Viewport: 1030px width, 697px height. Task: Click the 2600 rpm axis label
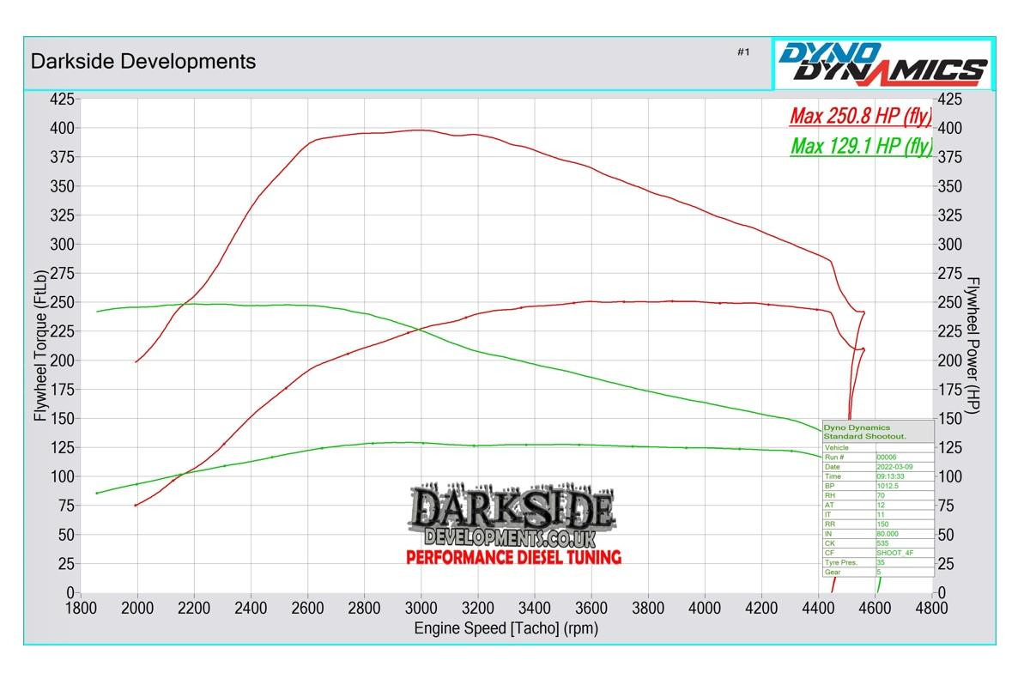pyautogui.click(x=307, y=608)
